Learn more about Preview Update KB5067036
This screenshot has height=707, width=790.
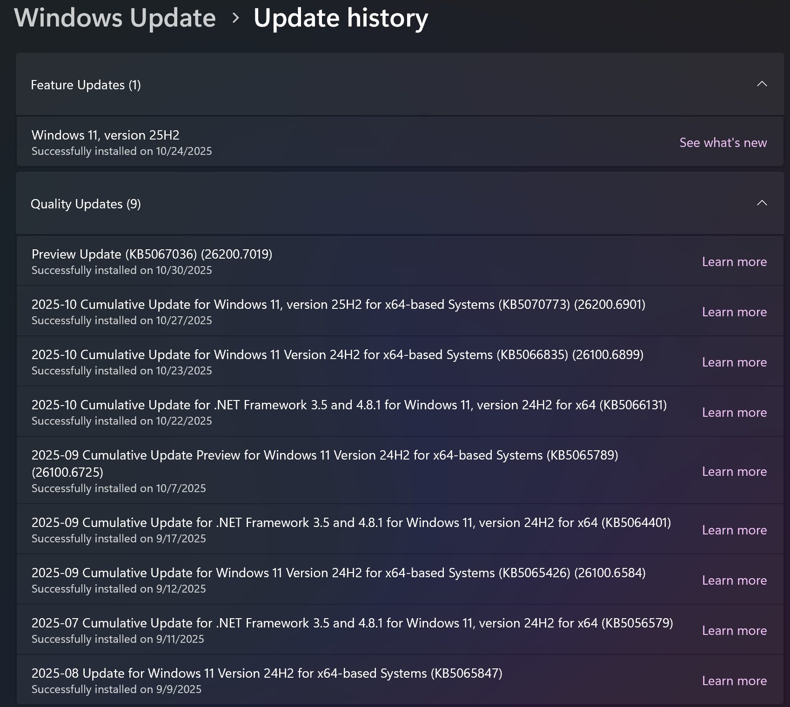(734, 261)
